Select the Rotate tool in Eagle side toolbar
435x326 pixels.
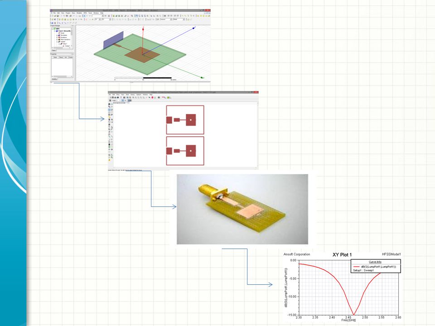112,112
